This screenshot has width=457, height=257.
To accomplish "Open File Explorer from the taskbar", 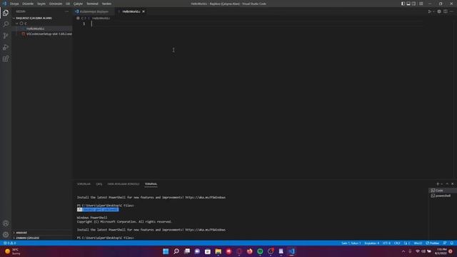I will pos(218,251).
